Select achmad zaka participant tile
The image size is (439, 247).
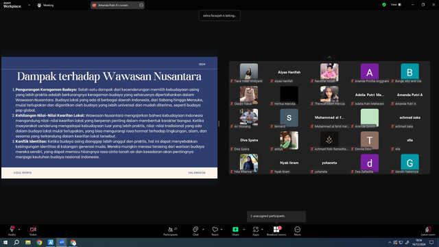coord(410,118)
